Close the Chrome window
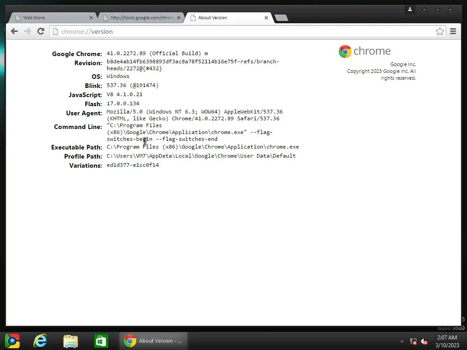The image size is (467, 350). [x=450, y=10]
